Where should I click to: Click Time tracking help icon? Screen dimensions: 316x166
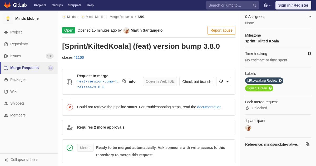click(x=309, y=53)
